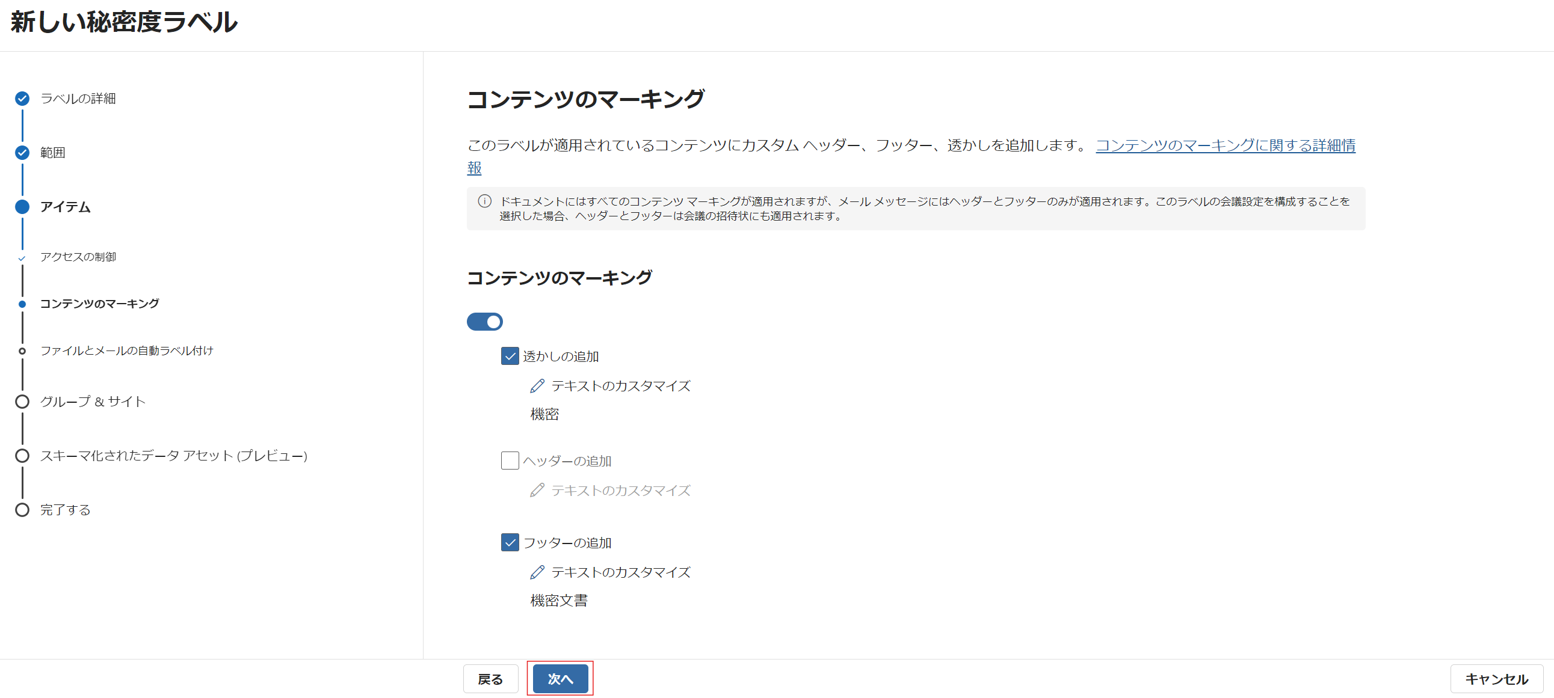Click the ラベルの詳細 completed step checkmark

tap(22, 98)
